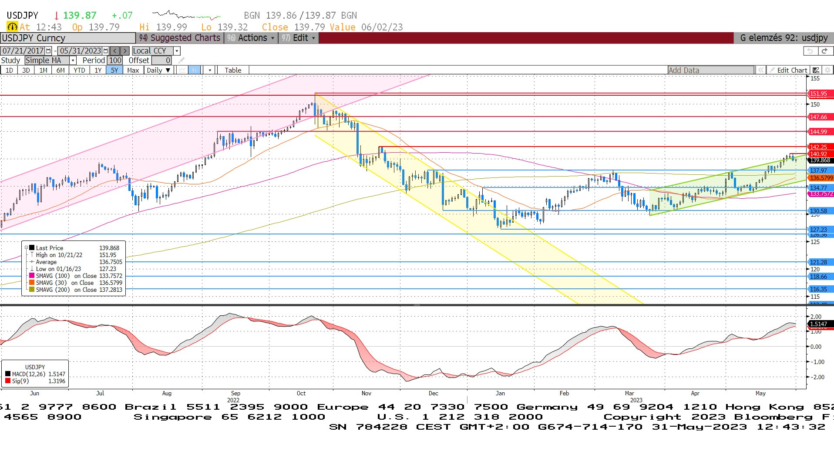This screenshot has width=834, height=451.
Task: Click the 130.58 price level label
Action: click(821, 211)
